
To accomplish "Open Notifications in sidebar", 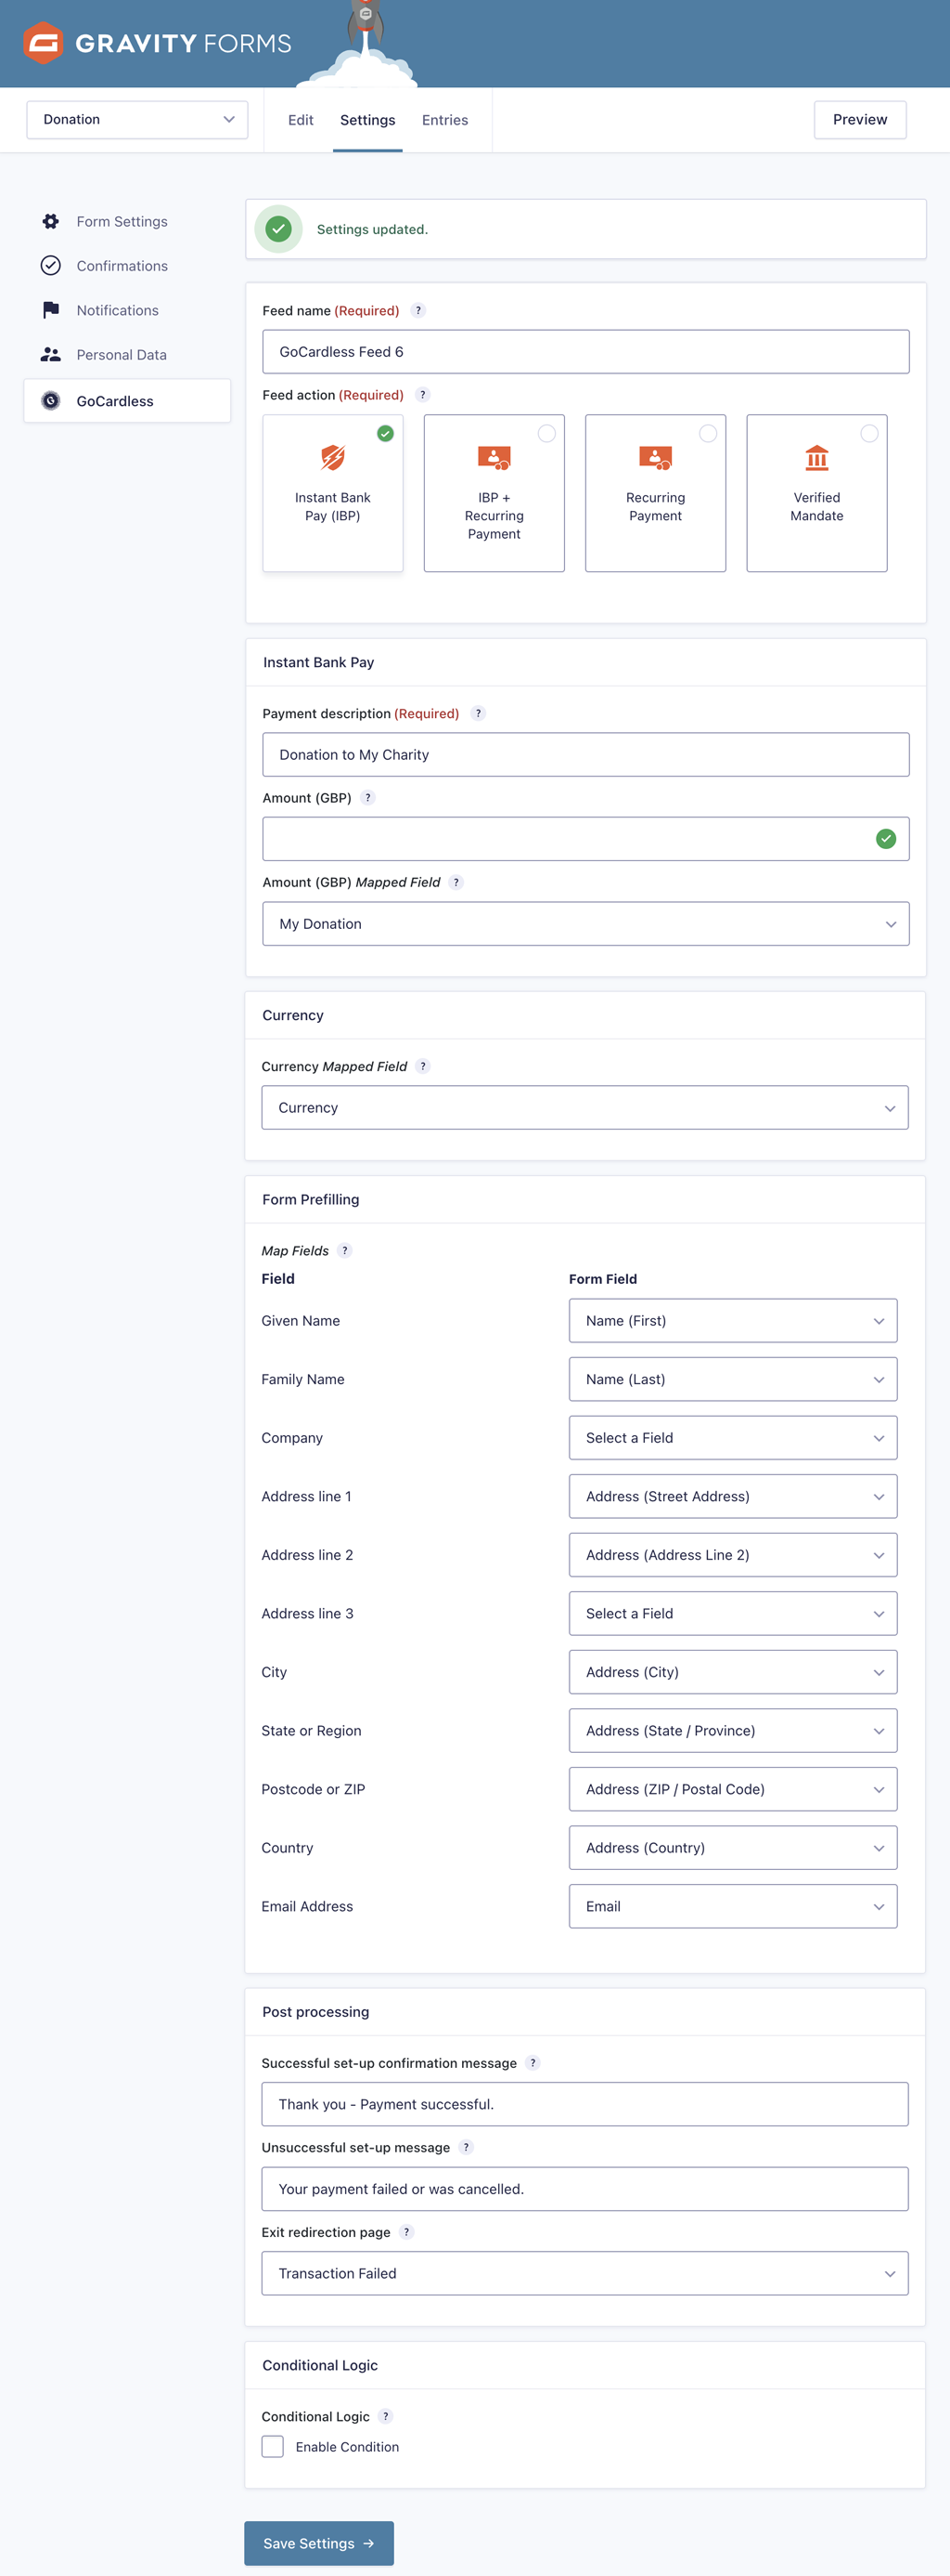I will pos(127,310).
